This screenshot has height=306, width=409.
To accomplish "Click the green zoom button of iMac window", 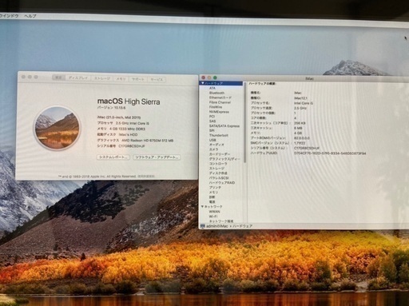I will pos(215,77).
